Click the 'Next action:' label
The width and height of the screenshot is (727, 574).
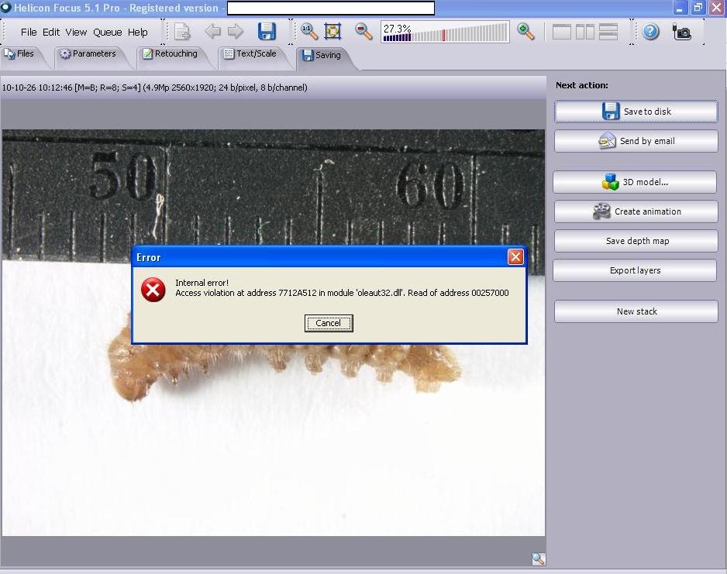point(581,85)
